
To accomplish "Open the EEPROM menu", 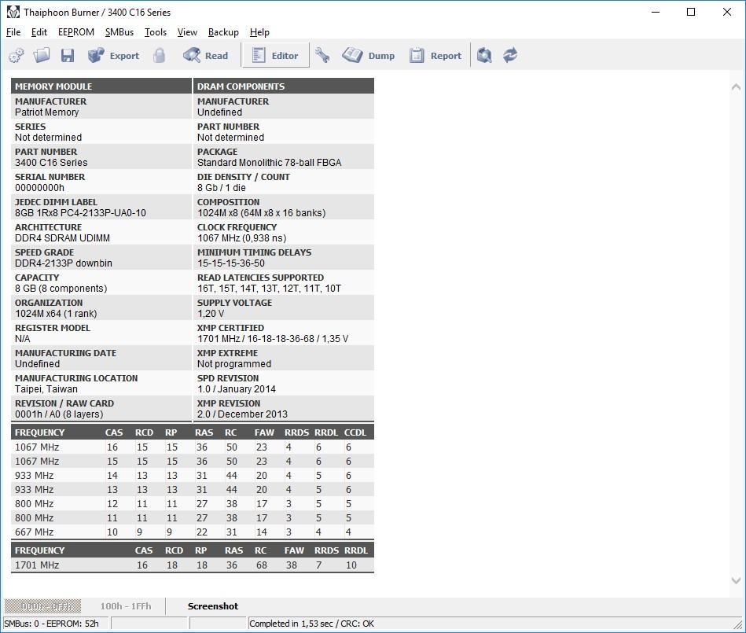I will pyautogui.click(x=76, y=32).
